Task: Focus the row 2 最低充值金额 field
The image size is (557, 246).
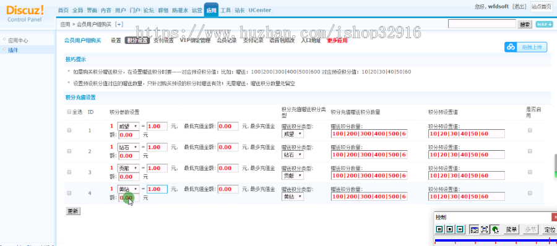Action: [228, 147]
